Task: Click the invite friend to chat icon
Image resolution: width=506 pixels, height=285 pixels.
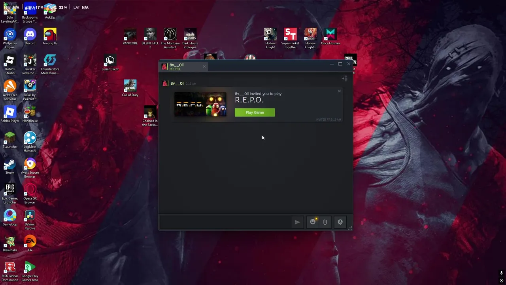Action: point(344,78)
